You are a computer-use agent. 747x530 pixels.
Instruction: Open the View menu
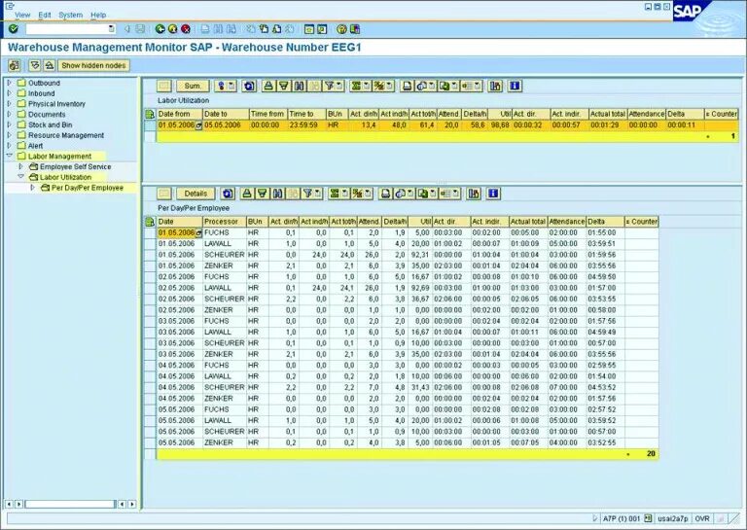22,15
